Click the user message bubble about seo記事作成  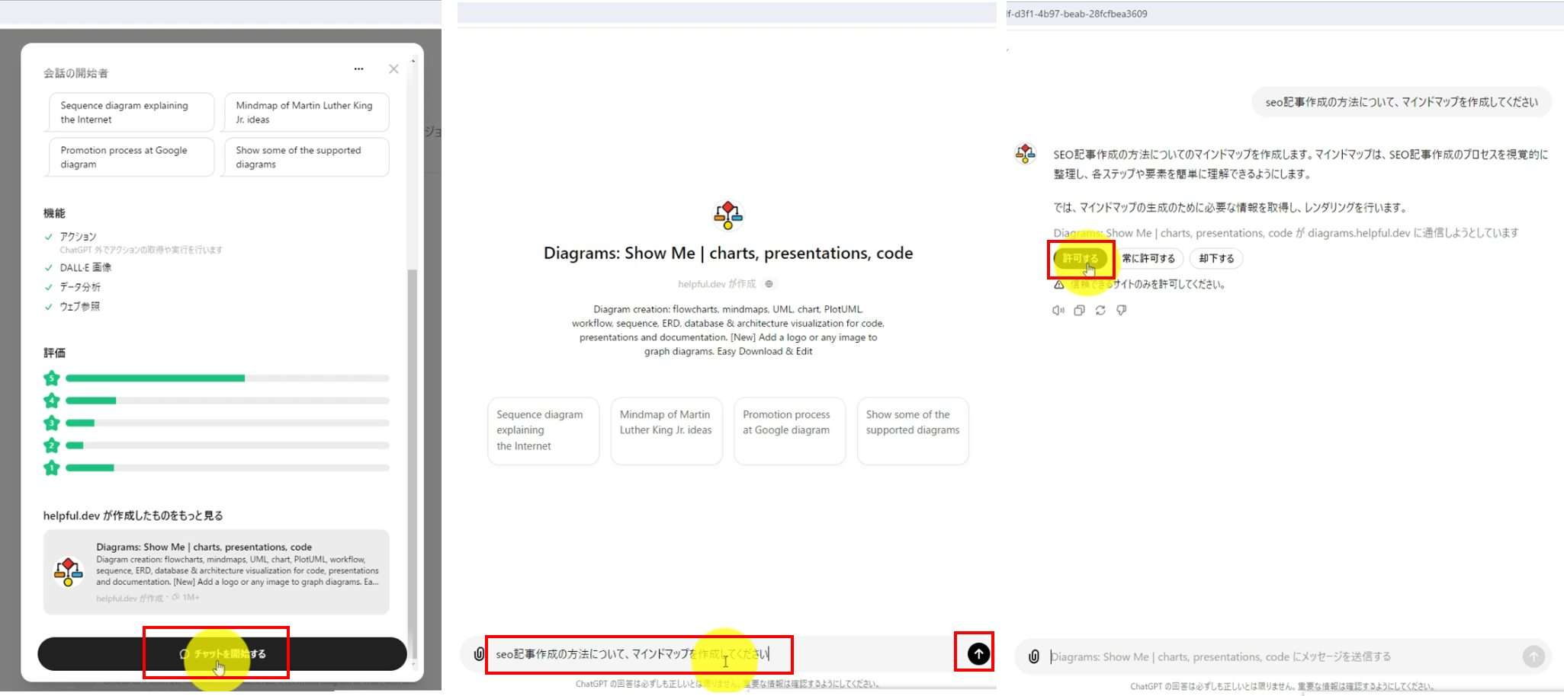coord(1402,102)
